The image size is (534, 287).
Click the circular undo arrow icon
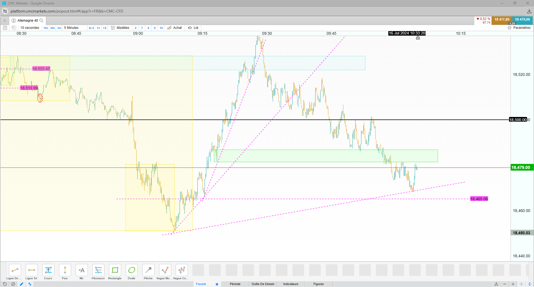(x=5, y=284)
